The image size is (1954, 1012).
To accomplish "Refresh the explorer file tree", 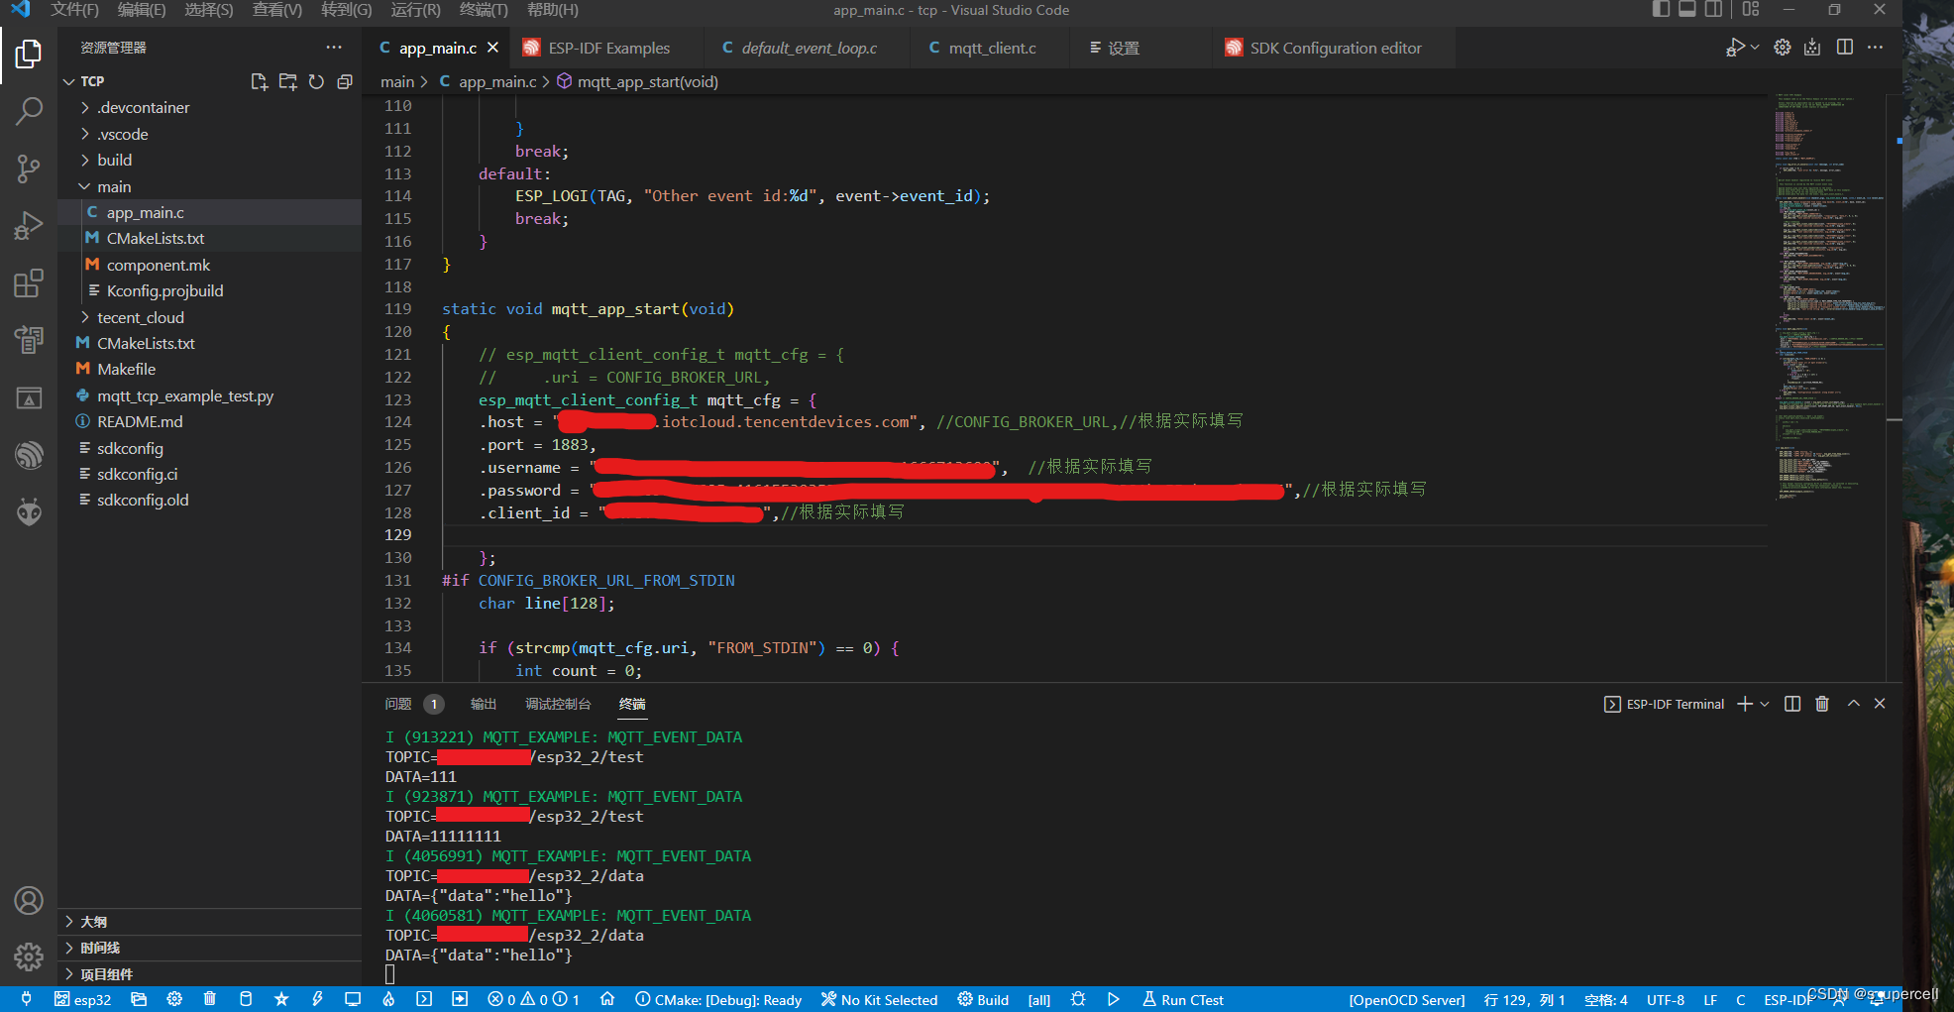I will click(316, 81).
